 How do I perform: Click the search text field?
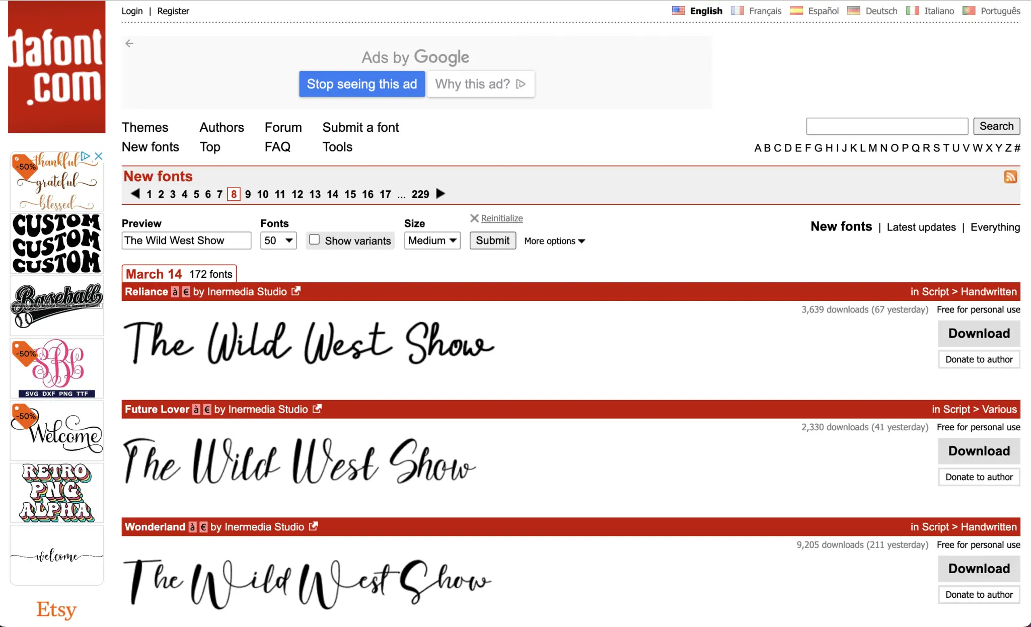(x=887, y=126)
